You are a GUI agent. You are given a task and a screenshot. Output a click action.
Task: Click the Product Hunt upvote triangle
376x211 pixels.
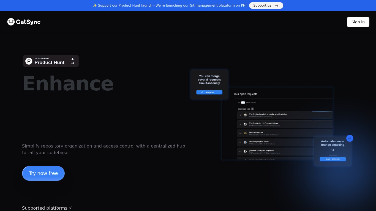tap(72, 59)
